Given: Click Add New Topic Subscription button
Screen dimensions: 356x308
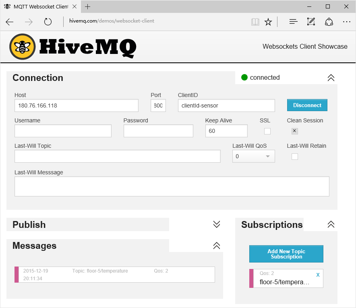Looking at the screenshot, I should 286,254.
